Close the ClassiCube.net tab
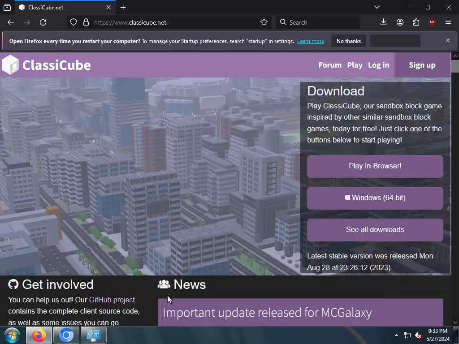The image size is (459, 344). (108, 7)
